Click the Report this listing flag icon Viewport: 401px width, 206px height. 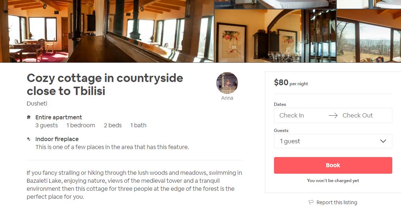311,202
